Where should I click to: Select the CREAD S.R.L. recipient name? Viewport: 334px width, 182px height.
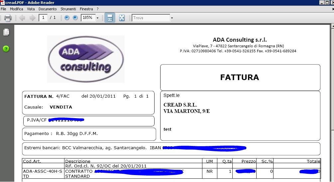pos(180,105)
